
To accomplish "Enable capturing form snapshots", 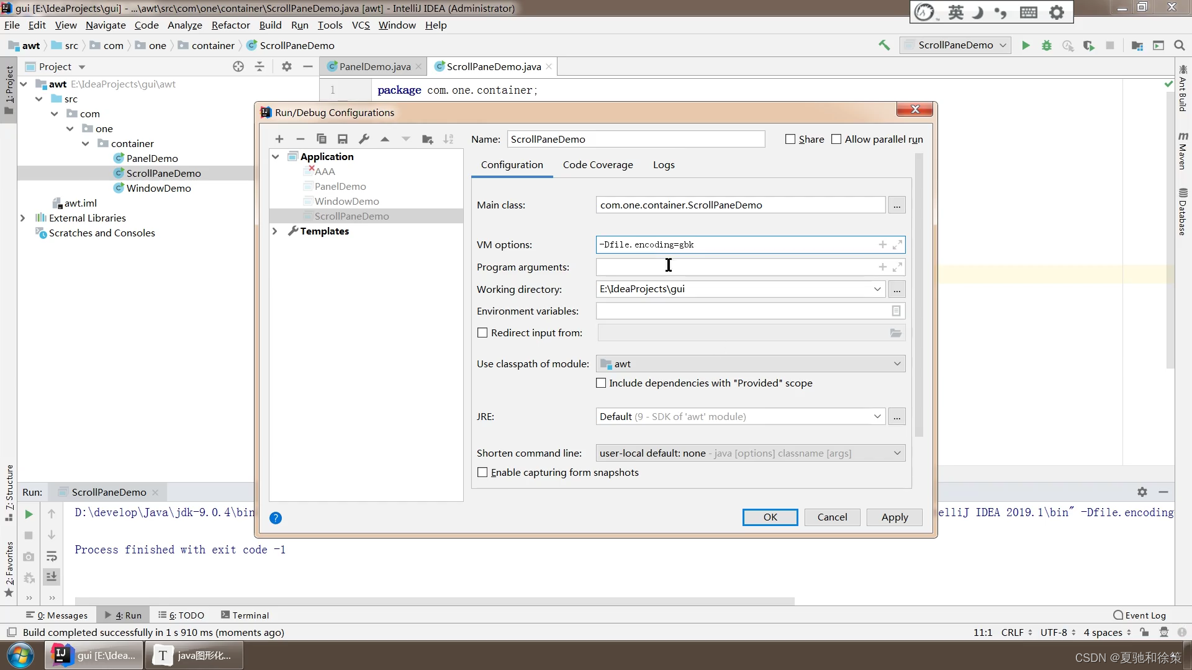I will [x=482, y=472].
